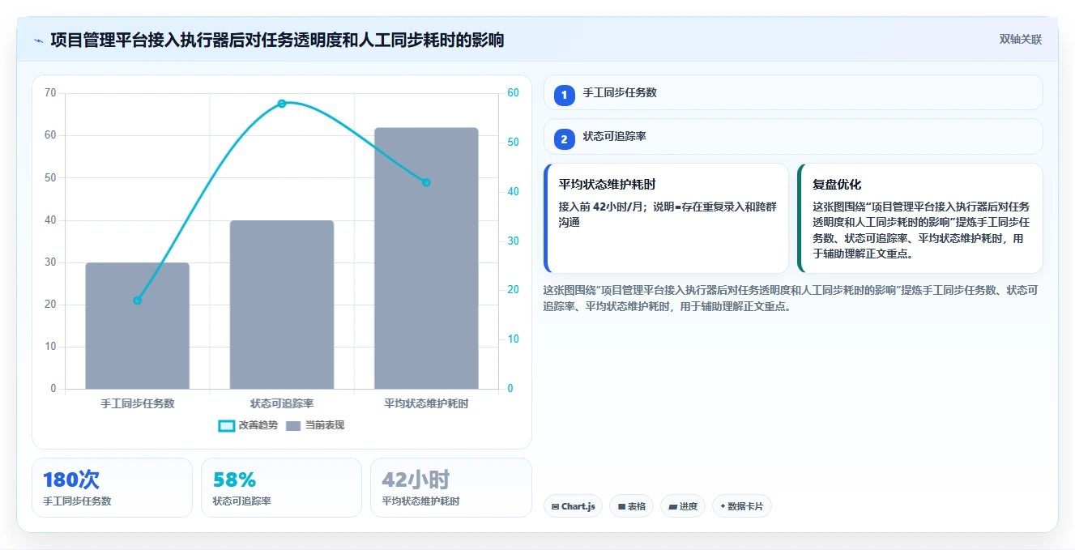Toggle the 改善趋势 legend entry
Image resolution: width=1075 pixels, height=550 pixels.
[x=248, y=425]
